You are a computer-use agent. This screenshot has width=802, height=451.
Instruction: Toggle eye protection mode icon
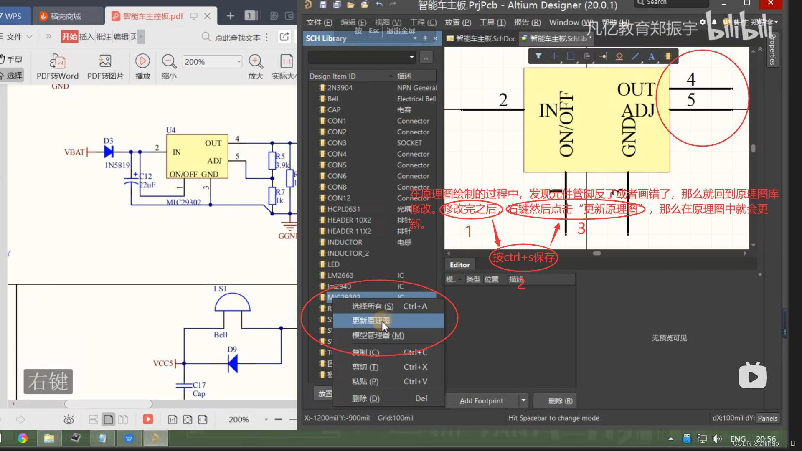69,419
